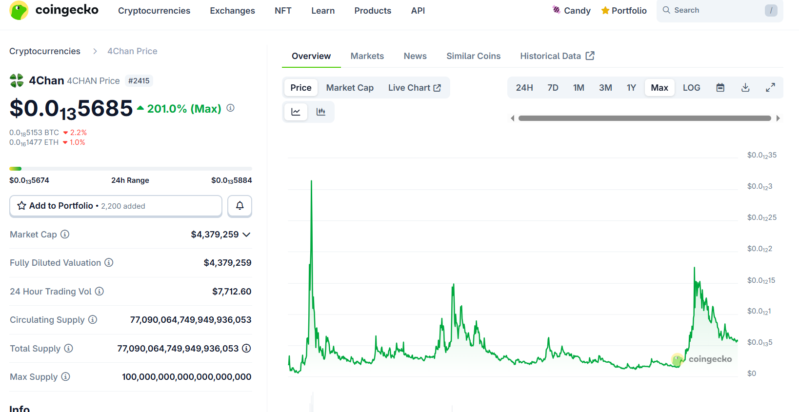Open the Portfolio link

click(x=624, y=10)
